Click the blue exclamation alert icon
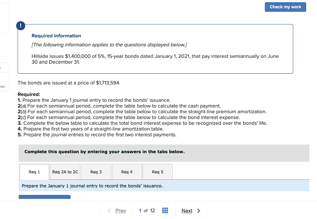Screen dimensions: 317x219 click(x=20, y=26)
